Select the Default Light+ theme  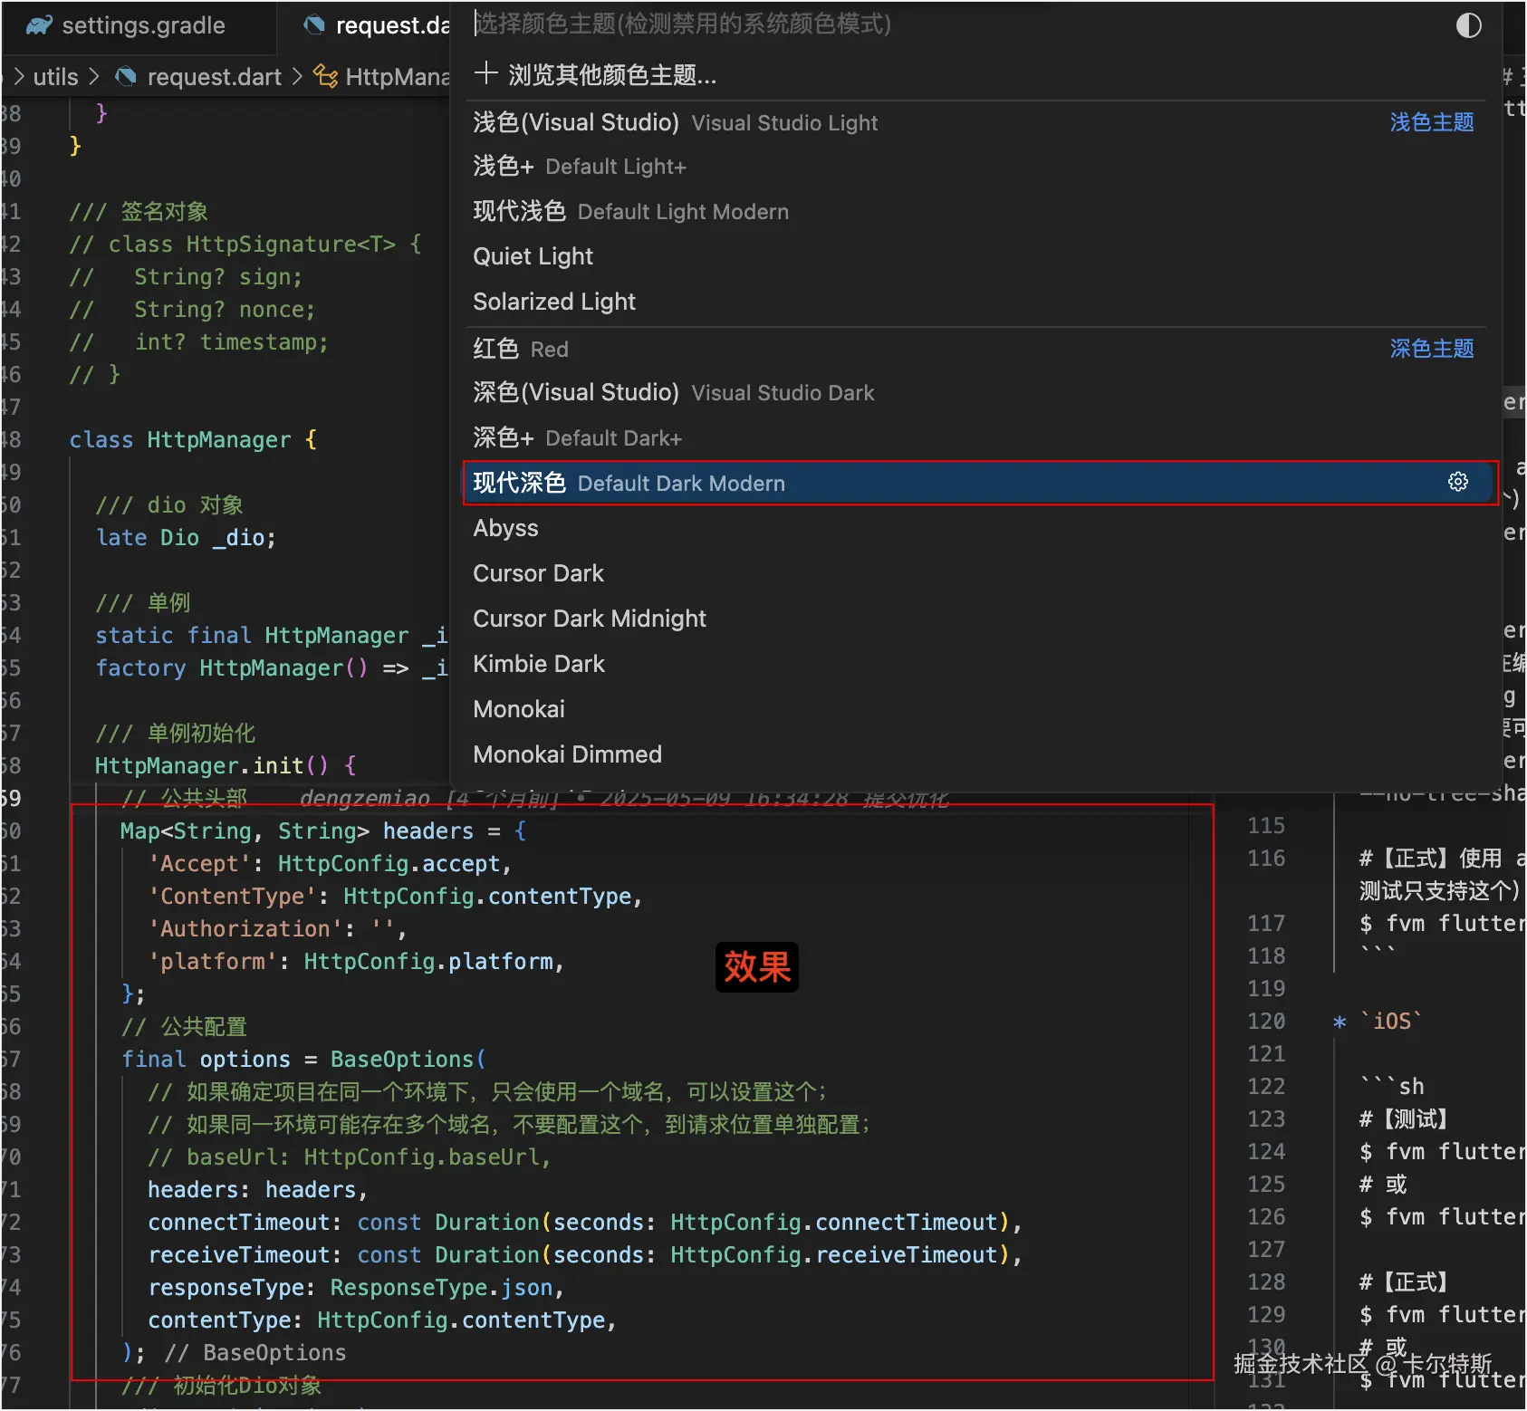pos(976,167)
